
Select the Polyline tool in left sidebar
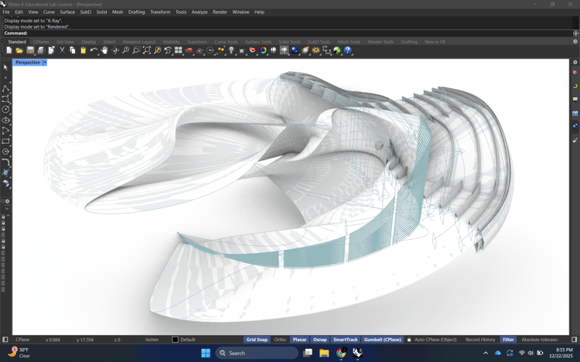point(6,89)
